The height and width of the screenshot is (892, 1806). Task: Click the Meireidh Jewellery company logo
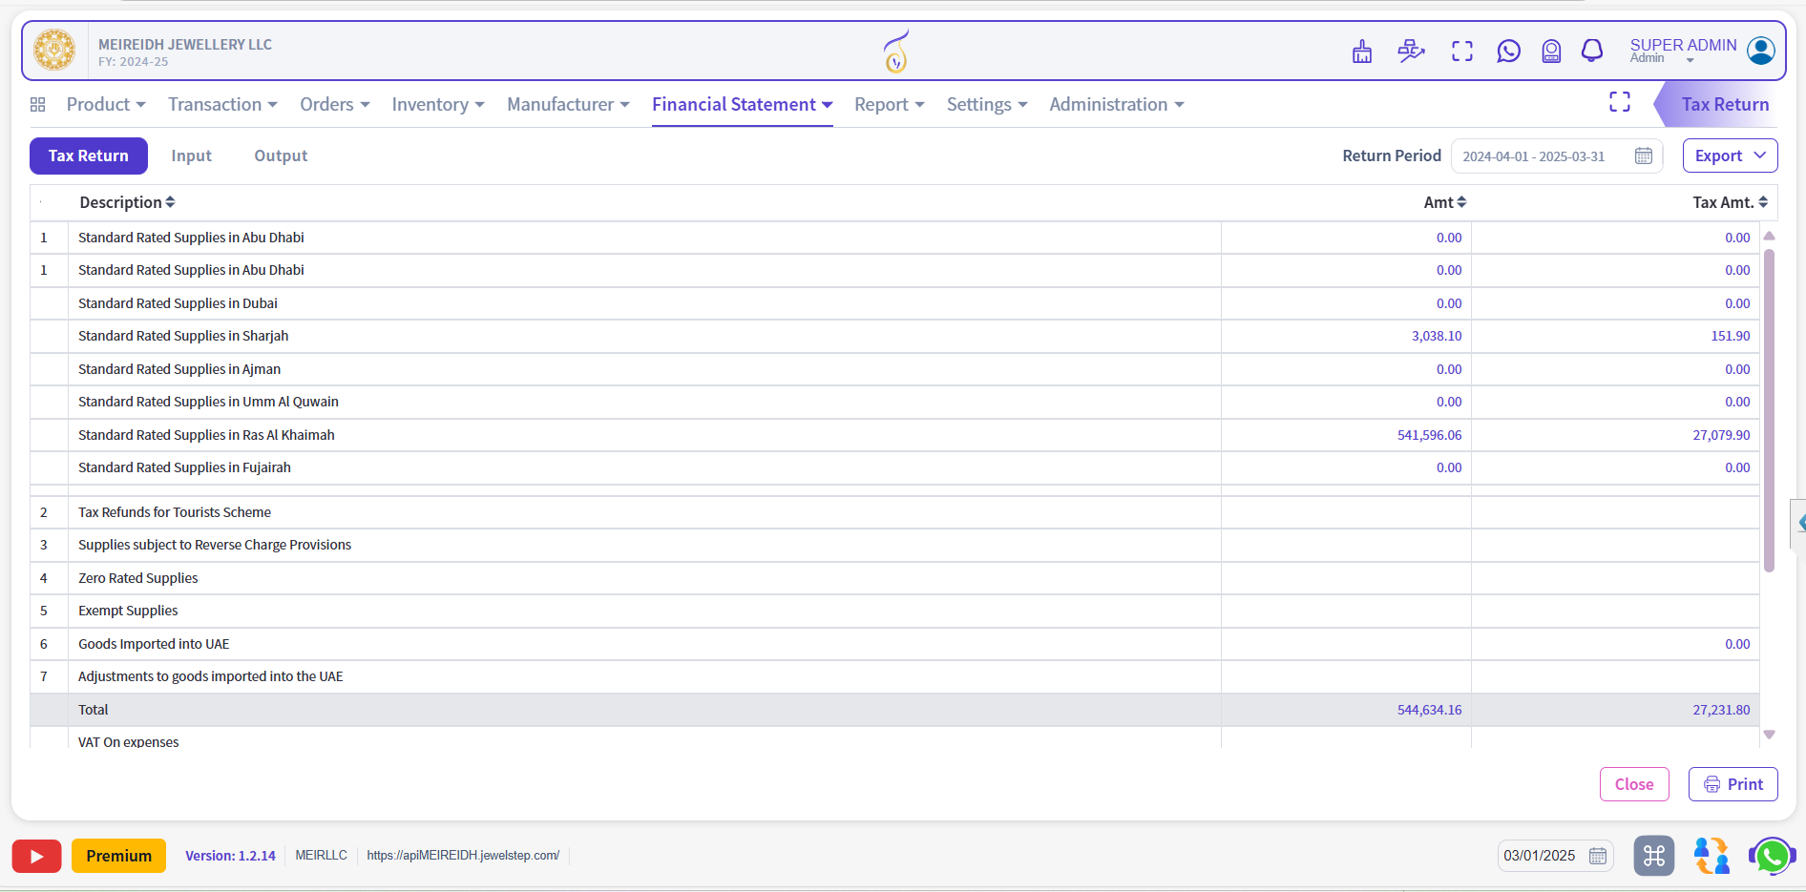(54, 51)
